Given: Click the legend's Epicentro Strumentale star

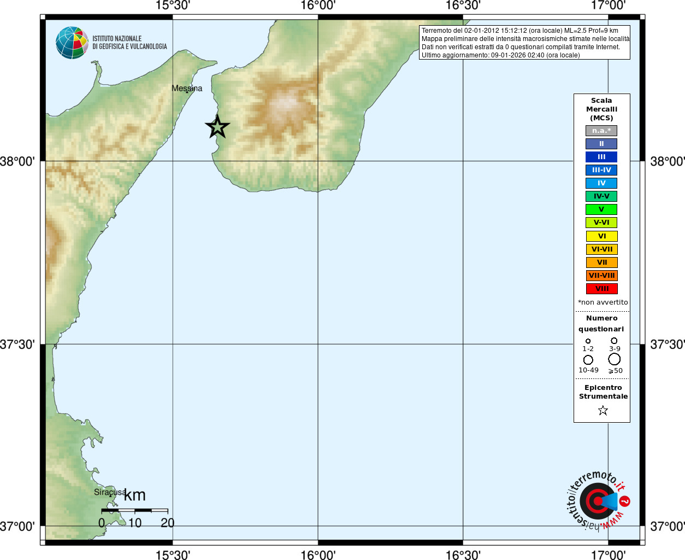Looking at the screenshot, I should (x=603, y=410).
